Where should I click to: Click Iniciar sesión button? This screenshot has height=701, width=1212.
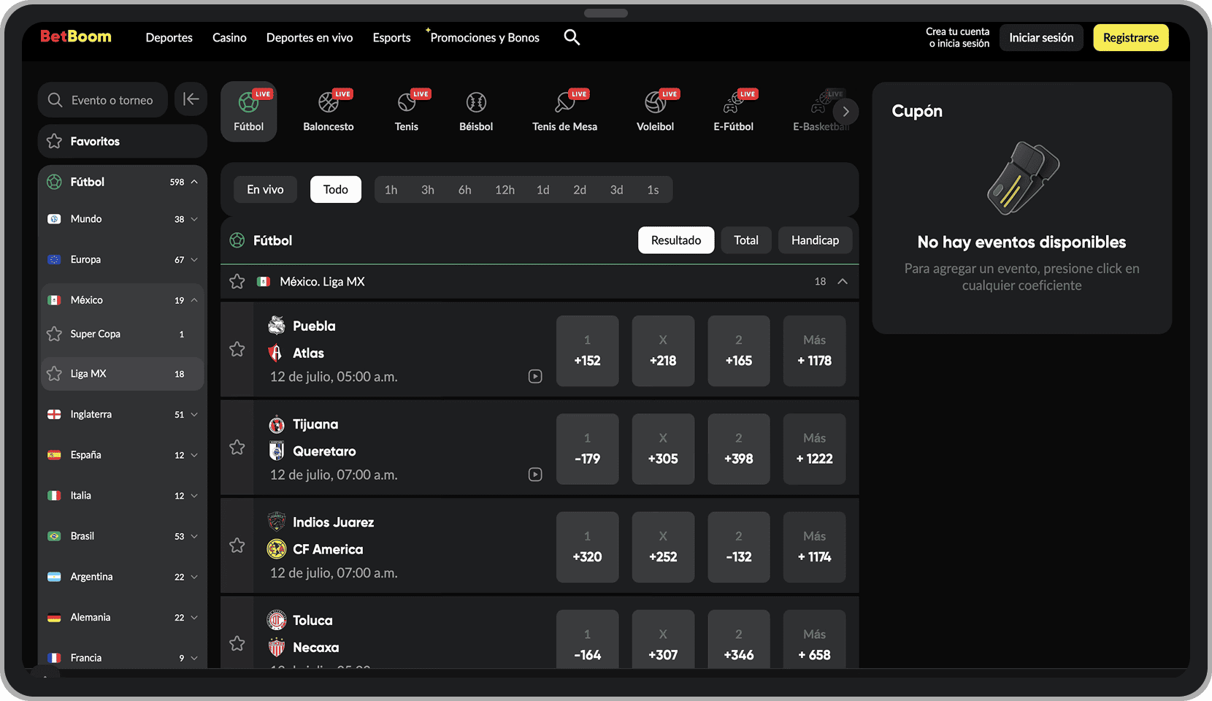click(x=1041, y=38)
